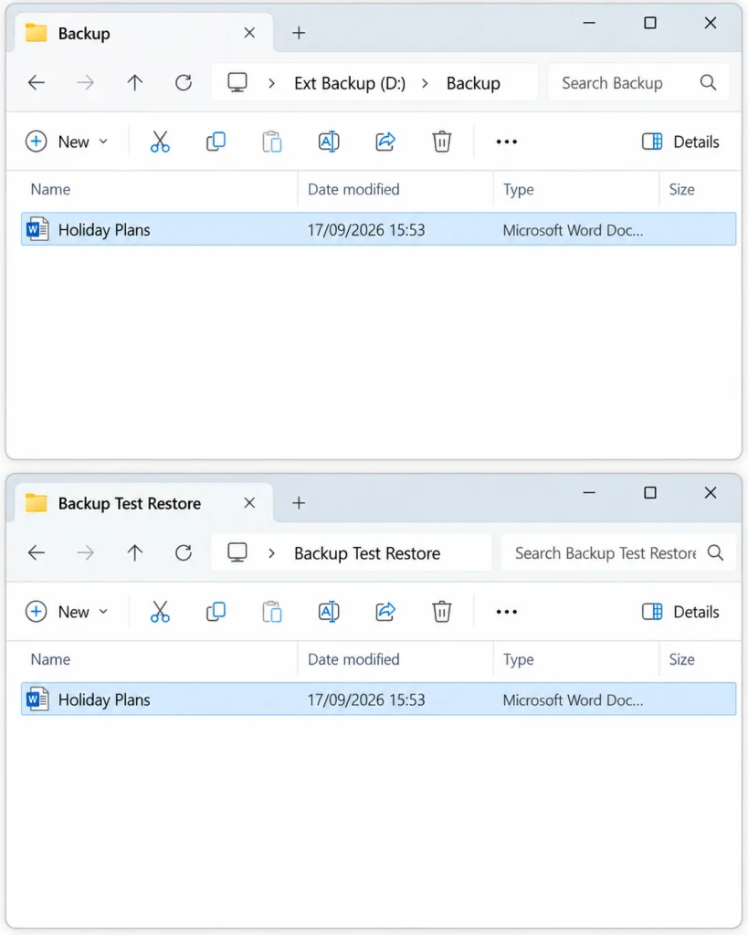
Task: Click 17/09/2026 15:53 date in Backup window
Action: (366, 230)
